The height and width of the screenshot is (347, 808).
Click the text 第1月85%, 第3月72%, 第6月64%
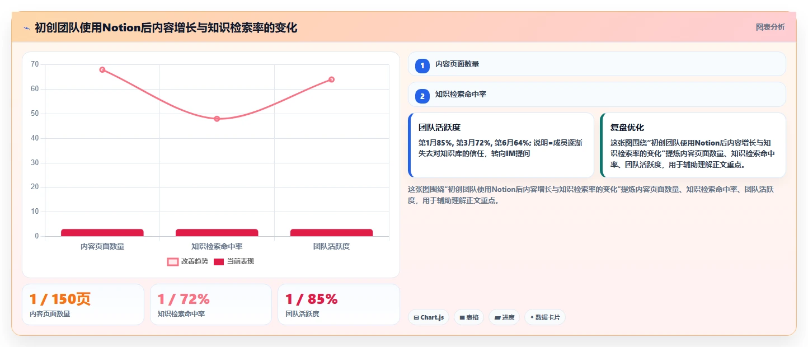[x=475, y=143]
